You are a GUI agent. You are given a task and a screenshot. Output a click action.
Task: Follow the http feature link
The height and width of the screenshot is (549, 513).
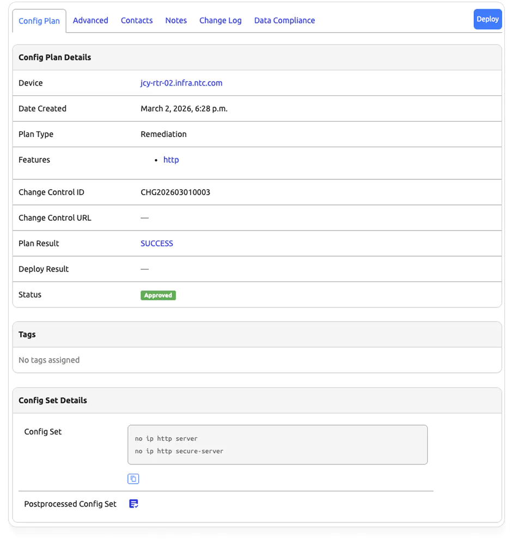(x=171, y=160)
